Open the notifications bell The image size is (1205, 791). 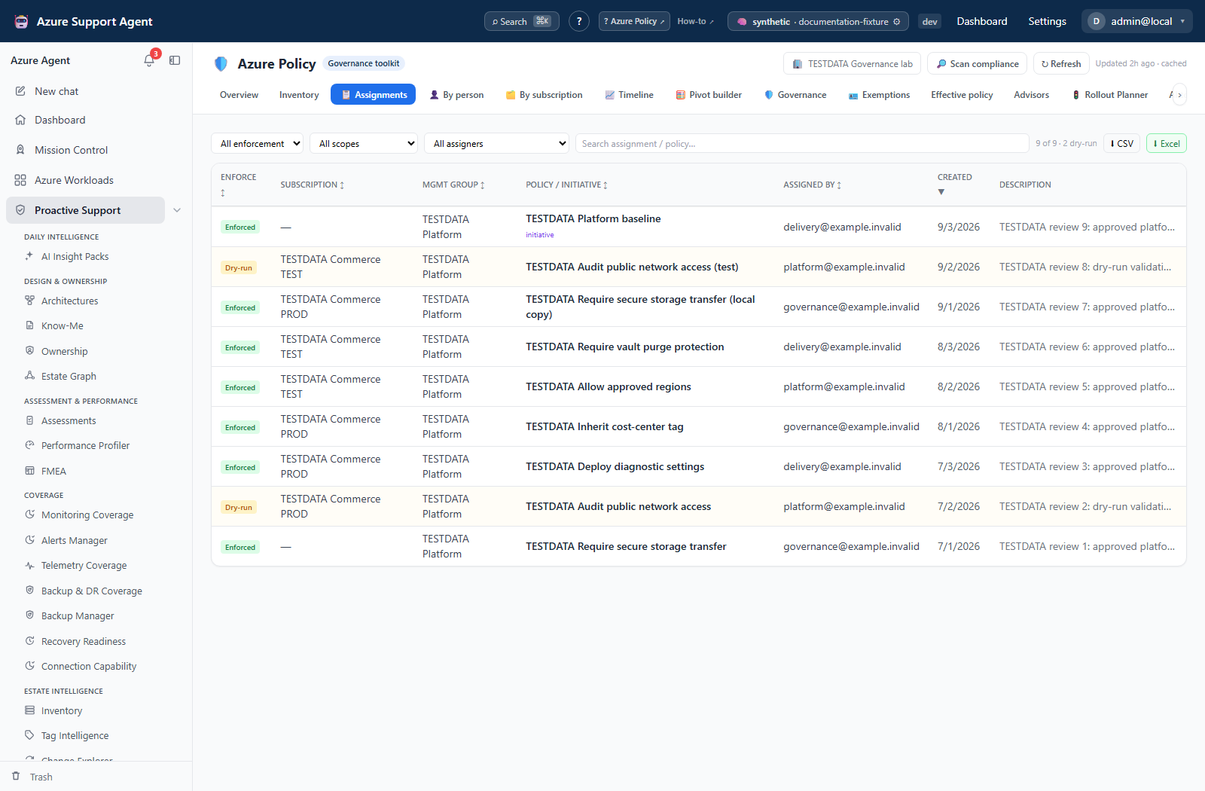tap(149, 60)
